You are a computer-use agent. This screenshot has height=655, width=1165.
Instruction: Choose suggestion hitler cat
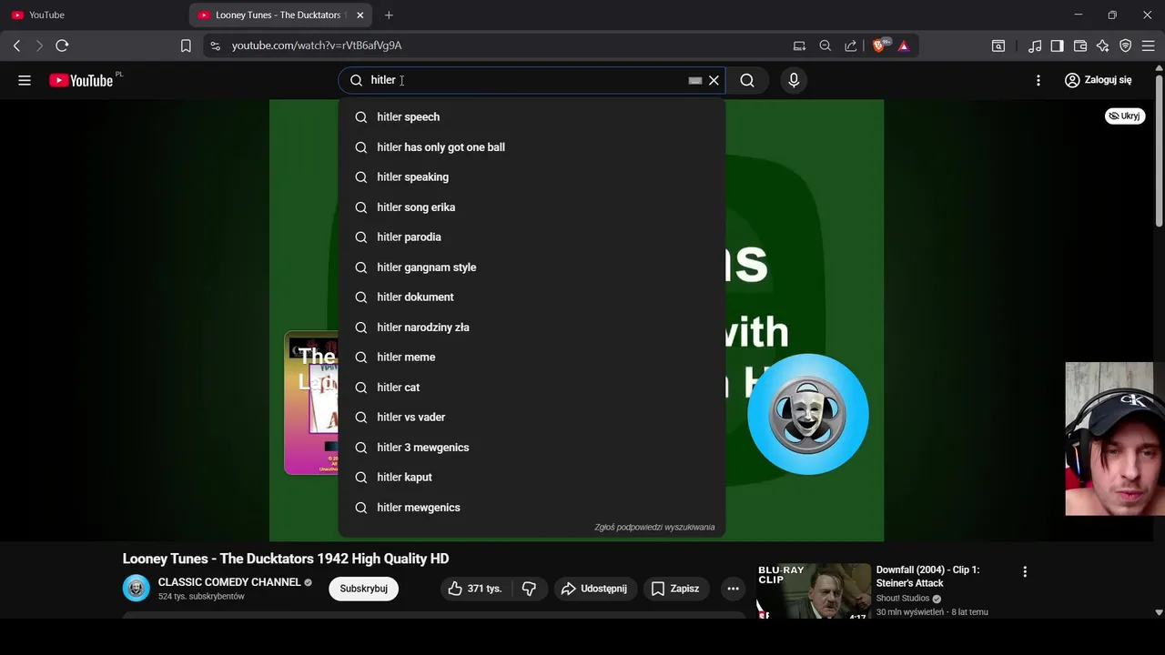point(532,387)
